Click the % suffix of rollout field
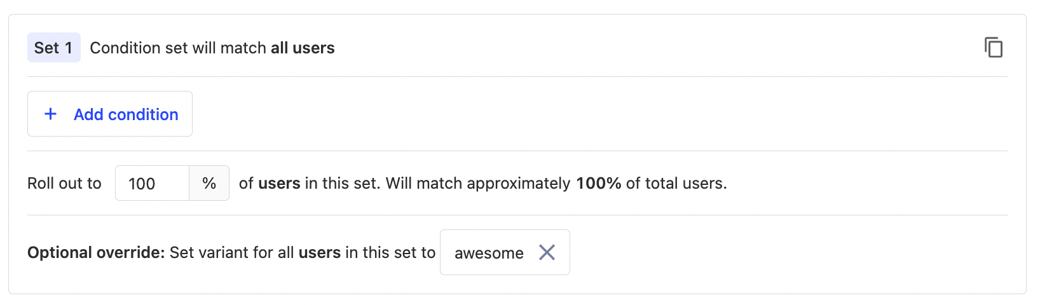Viewport: 1040px width, 305px height. (209, 184)
